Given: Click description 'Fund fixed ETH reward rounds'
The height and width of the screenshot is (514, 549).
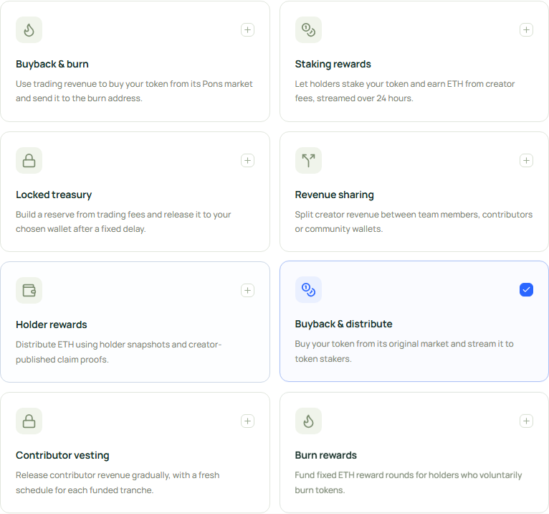Looking at the screenshot, I should coord(409,482).
